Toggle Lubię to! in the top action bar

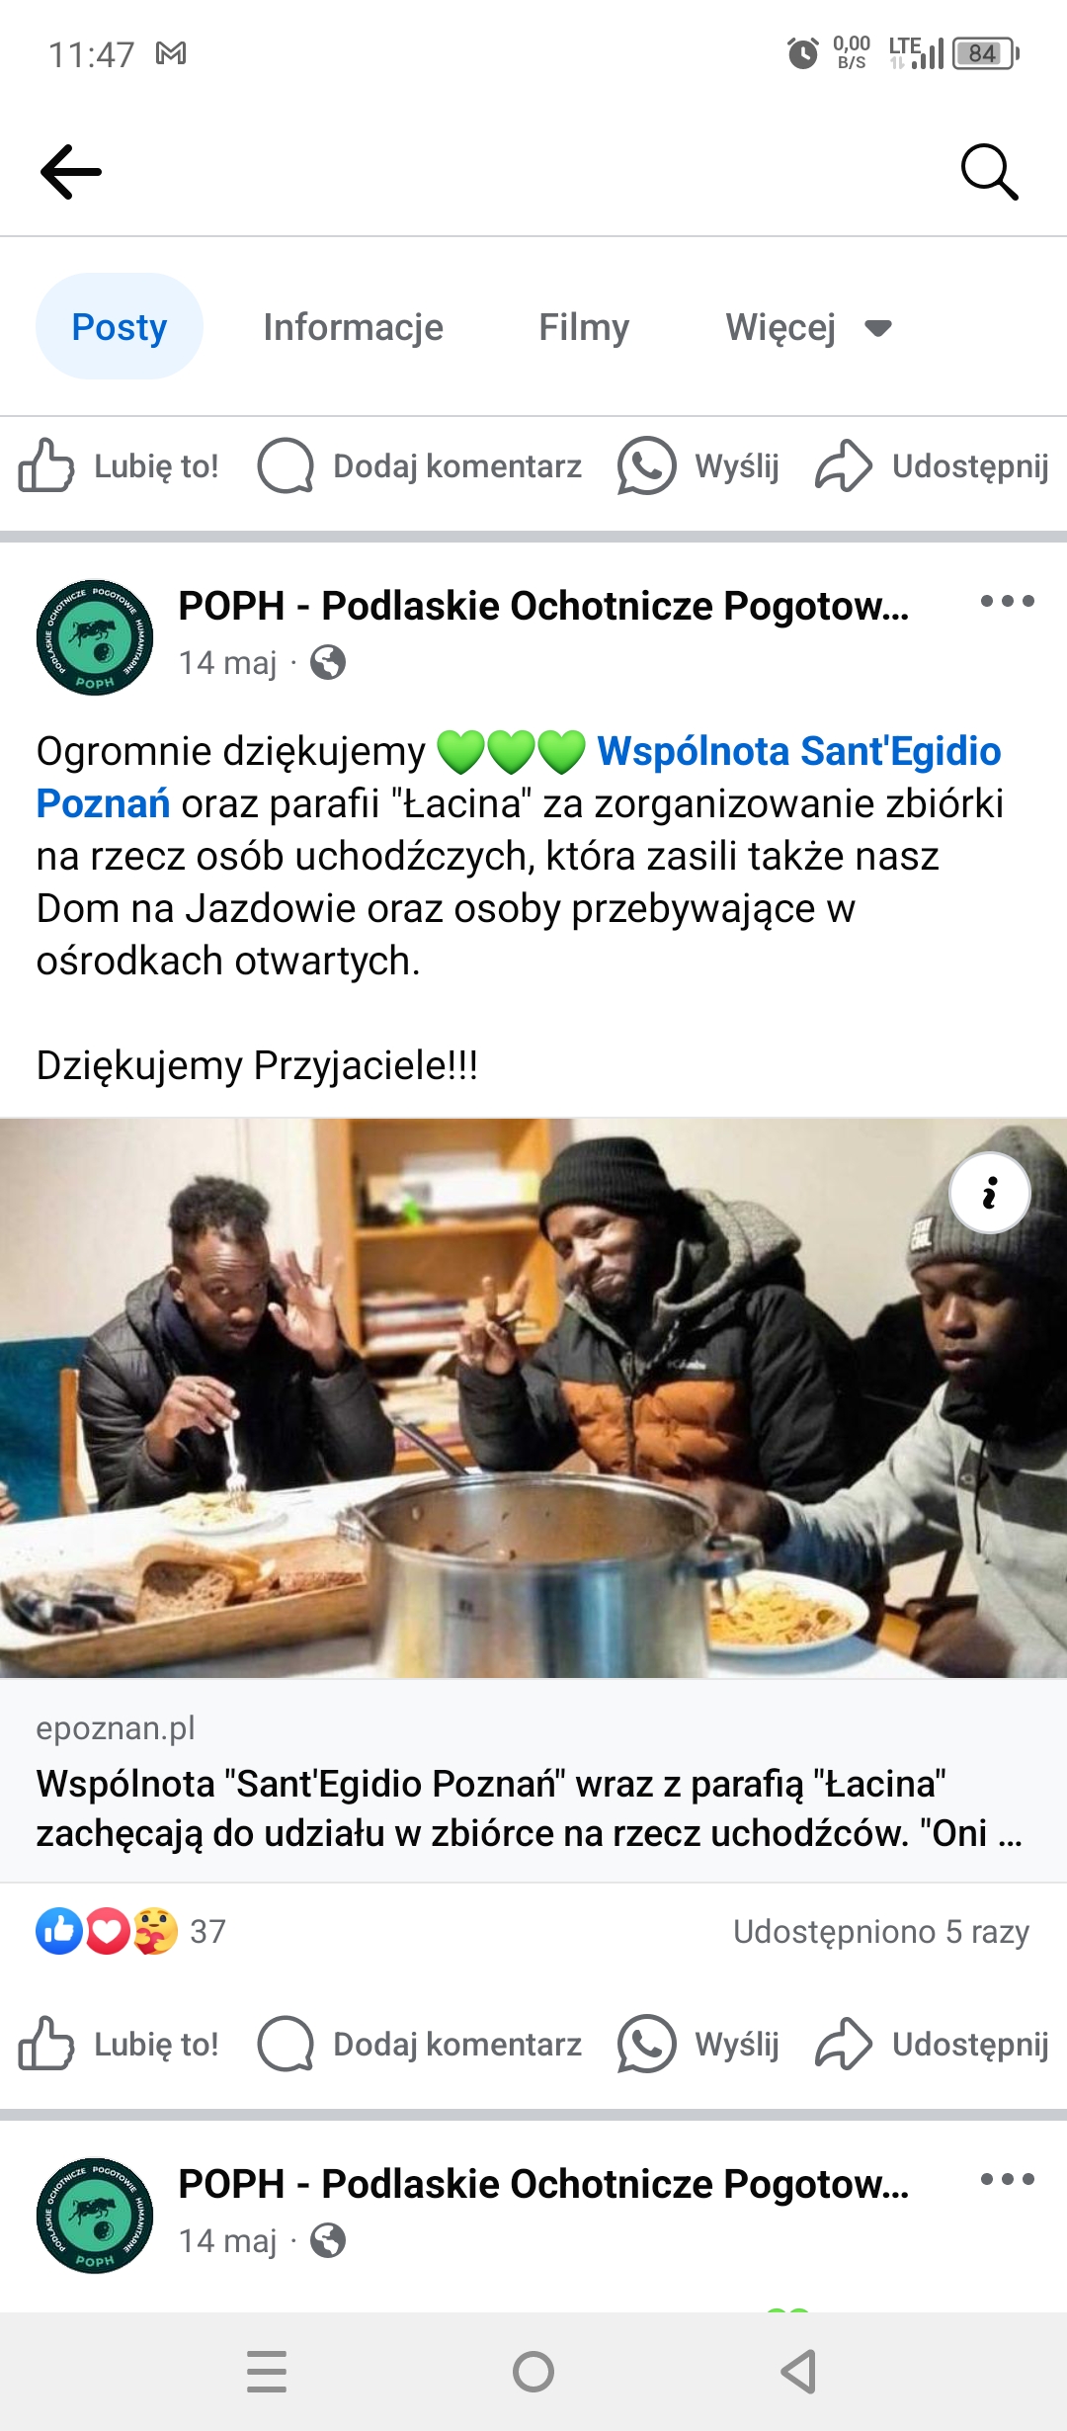119,465
